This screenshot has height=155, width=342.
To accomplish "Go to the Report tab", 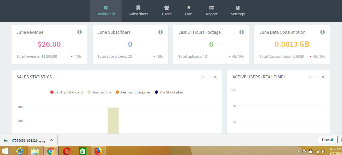I will tap(212, 11).
